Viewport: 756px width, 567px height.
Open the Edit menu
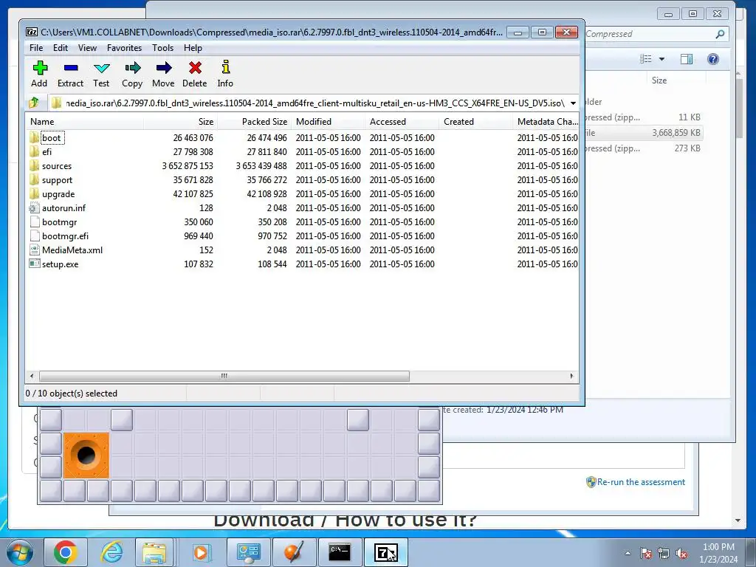pos(61,48)
